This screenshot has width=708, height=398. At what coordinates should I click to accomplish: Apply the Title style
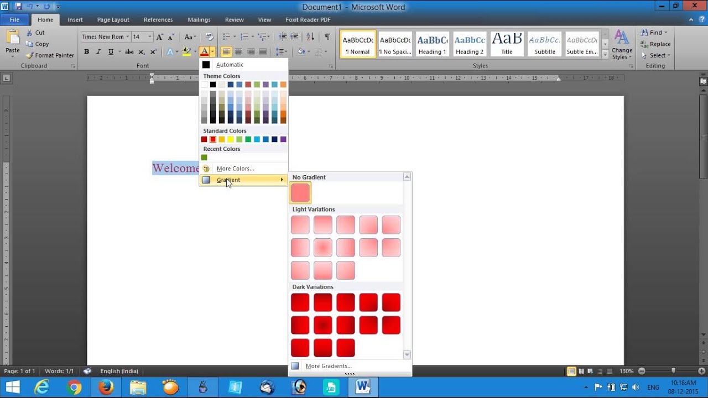click(507, 44)
